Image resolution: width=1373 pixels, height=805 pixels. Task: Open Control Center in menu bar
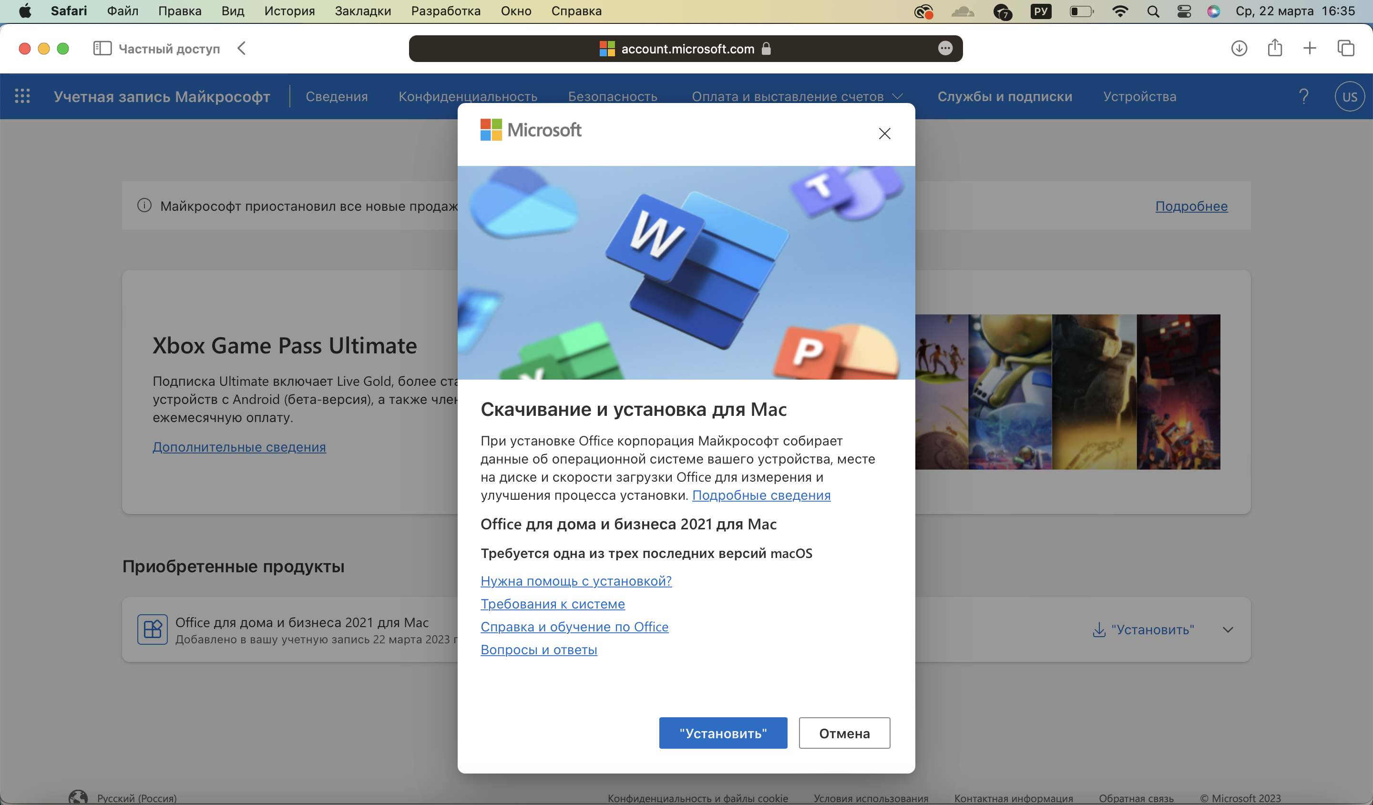tap(1184, 11)
